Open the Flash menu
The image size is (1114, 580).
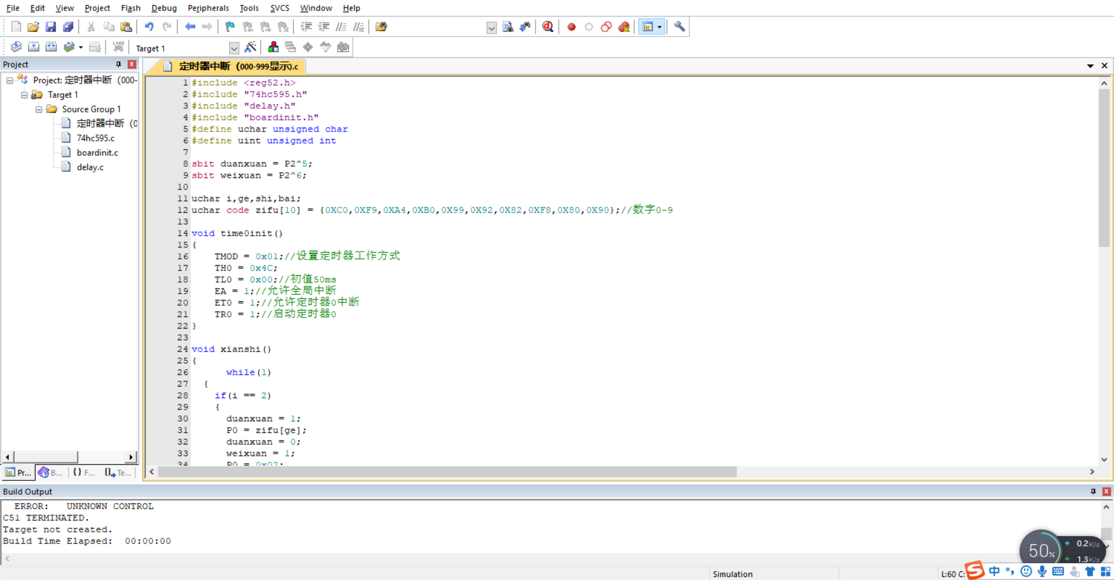tap(131, 8)
